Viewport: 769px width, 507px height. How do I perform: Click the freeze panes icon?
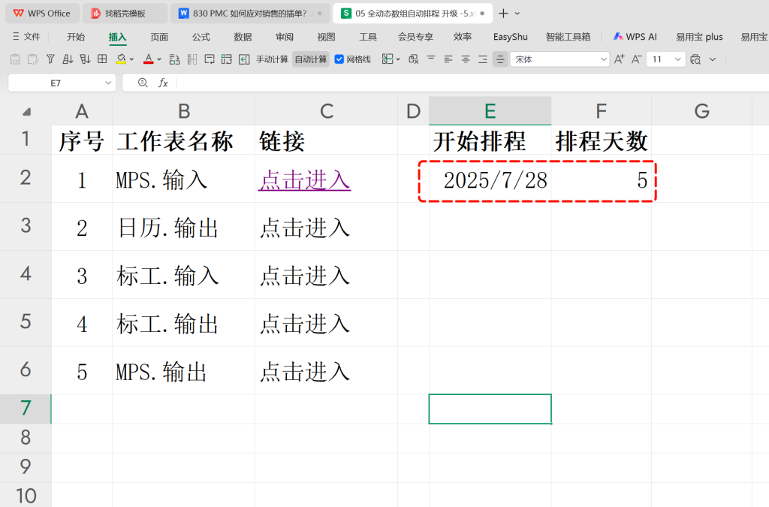388,59
